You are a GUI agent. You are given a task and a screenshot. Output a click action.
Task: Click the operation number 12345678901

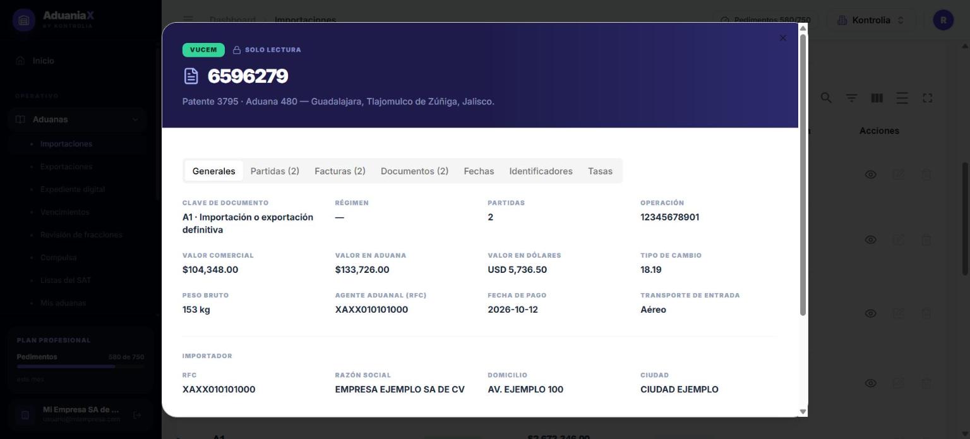[x=669, y=217]
